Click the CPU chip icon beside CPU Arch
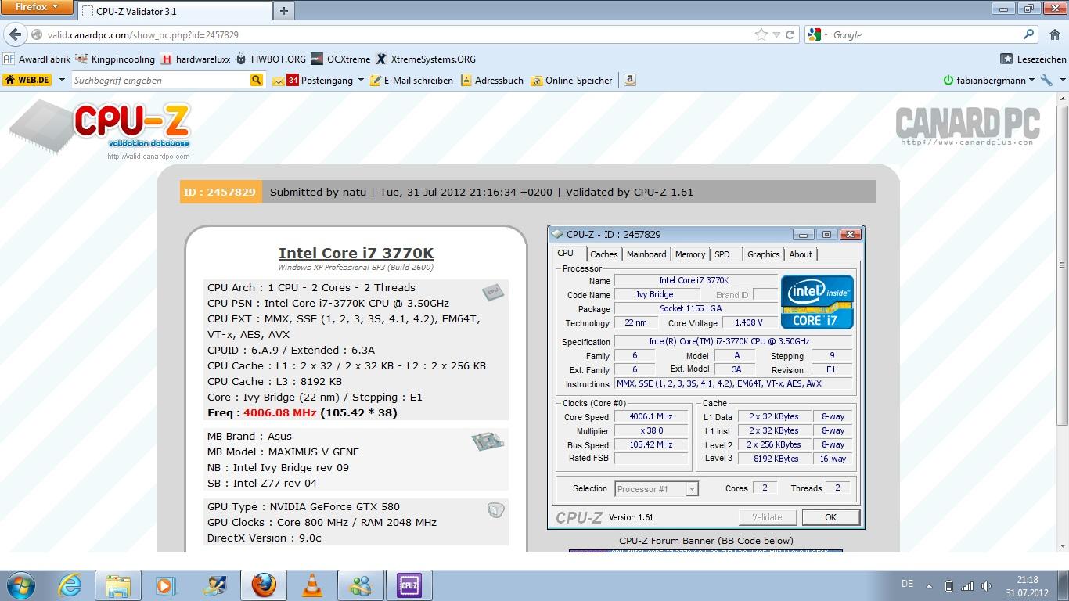 click(492, 293)
